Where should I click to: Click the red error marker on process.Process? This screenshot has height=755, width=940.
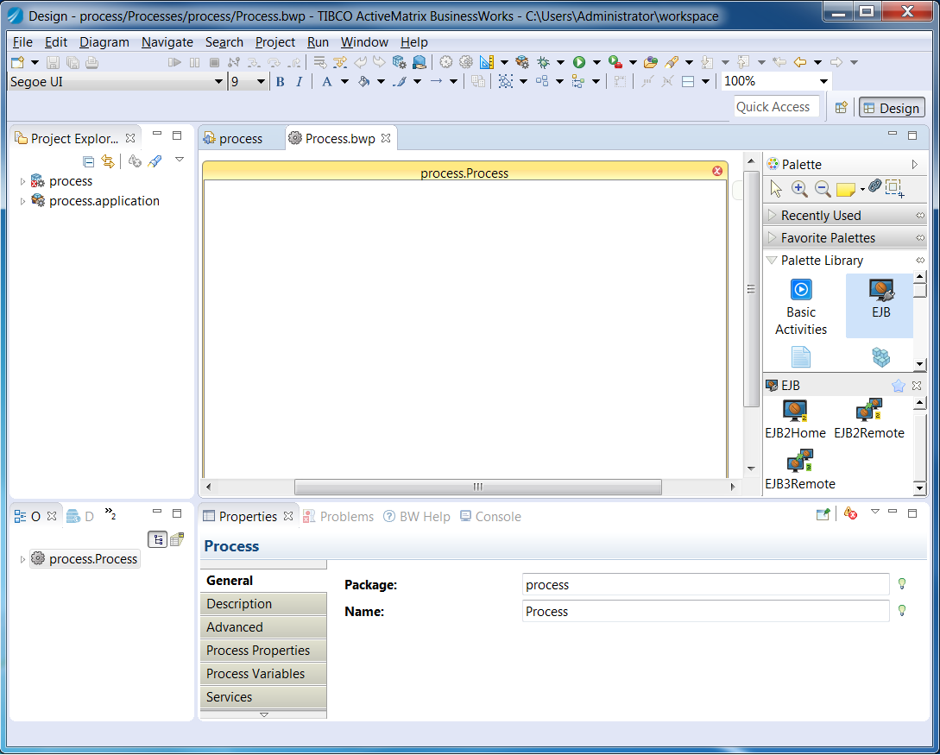click(x=717, y=172)
